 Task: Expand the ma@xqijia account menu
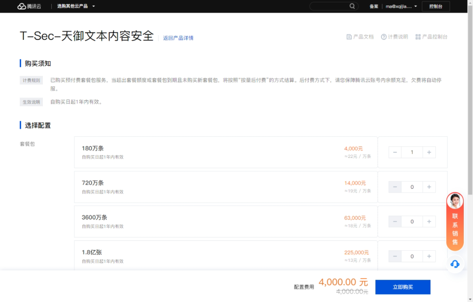[x=401, y=6]
